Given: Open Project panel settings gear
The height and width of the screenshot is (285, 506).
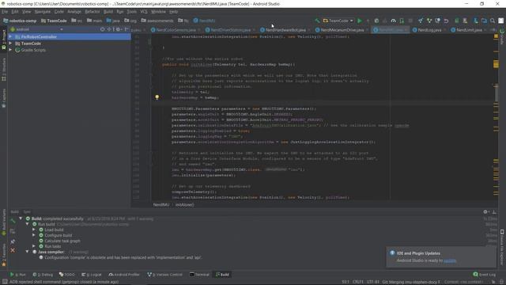Looking at the screenshot, I should tap(118, 29).
